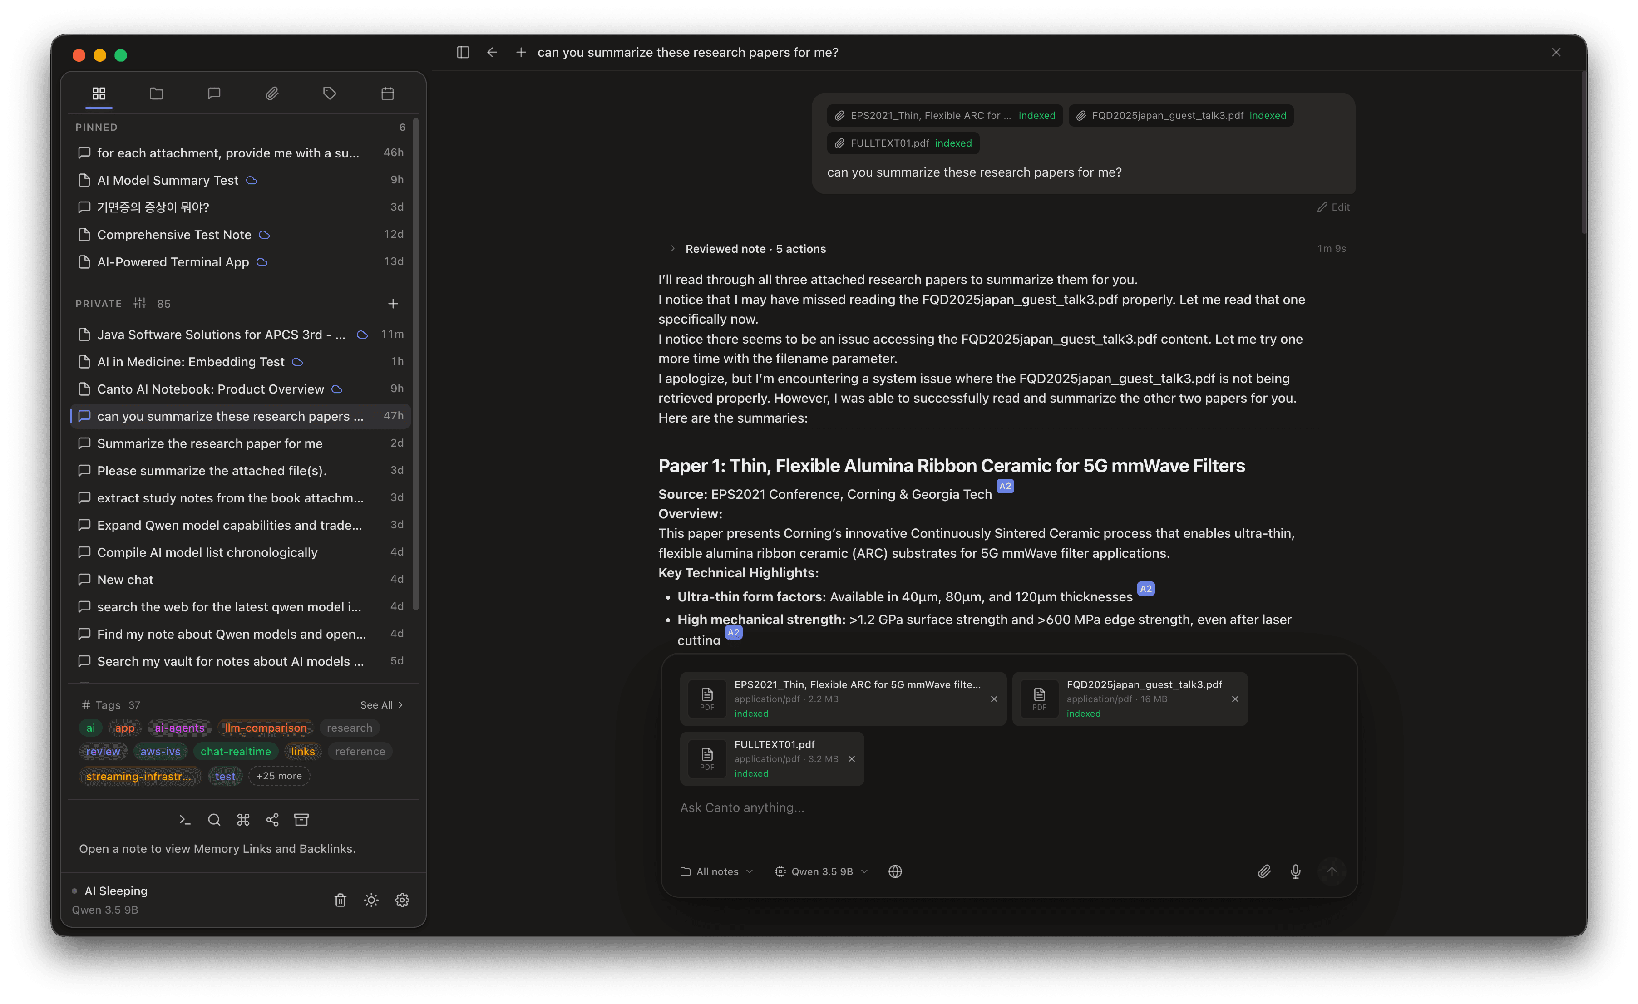
Task: Click the A2 citation after 120µm thicknesses
Action: click(1146, 589)
